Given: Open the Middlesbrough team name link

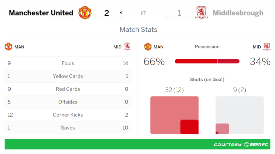Looking at the screenshot, I should [x=238, y=13].
